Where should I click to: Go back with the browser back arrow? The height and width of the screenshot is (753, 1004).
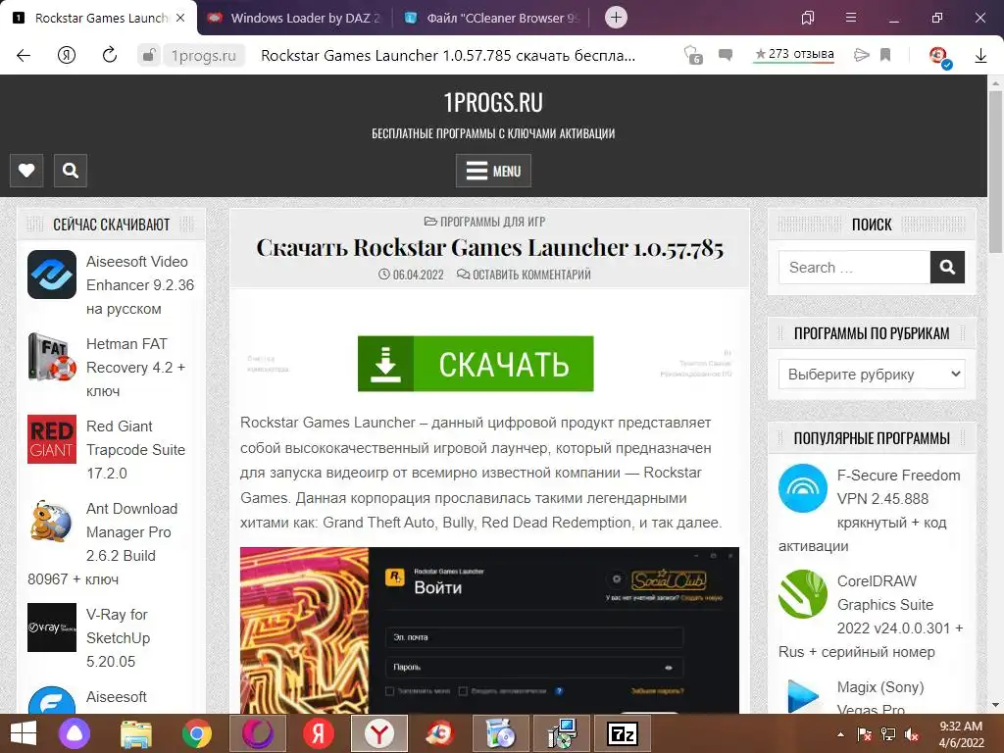pyautogui.click(x=24, y=56)
